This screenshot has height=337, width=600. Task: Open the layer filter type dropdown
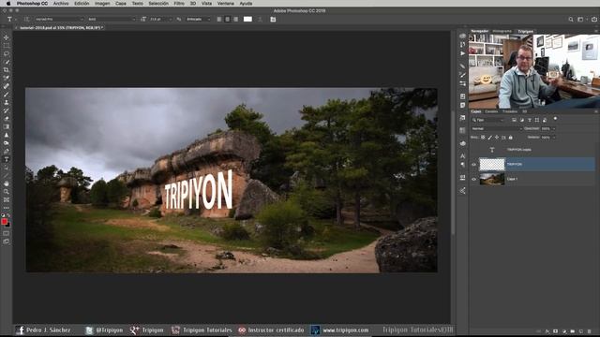(488, 120)
